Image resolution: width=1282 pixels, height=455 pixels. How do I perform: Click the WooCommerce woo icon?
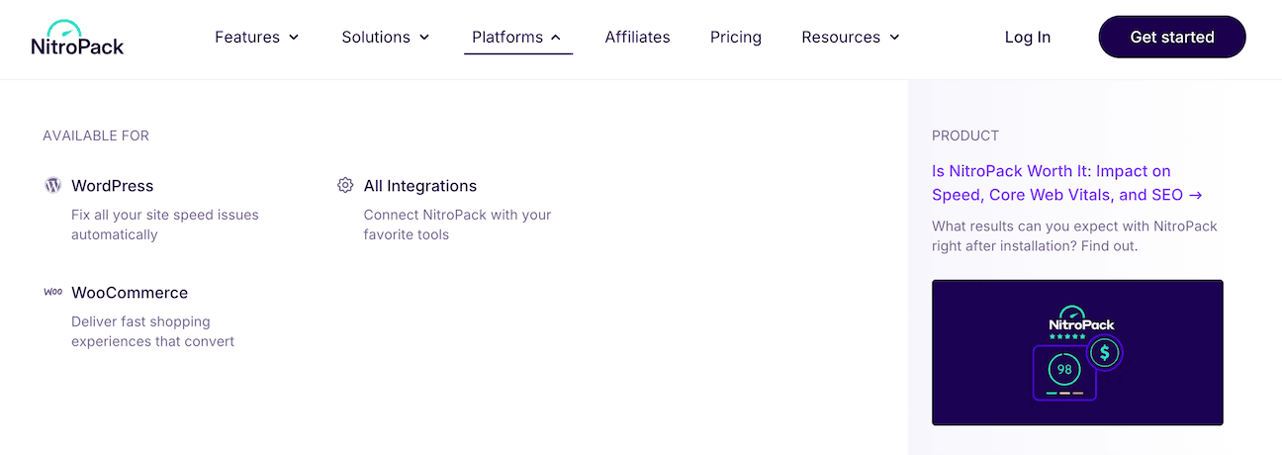coord(52,292)
